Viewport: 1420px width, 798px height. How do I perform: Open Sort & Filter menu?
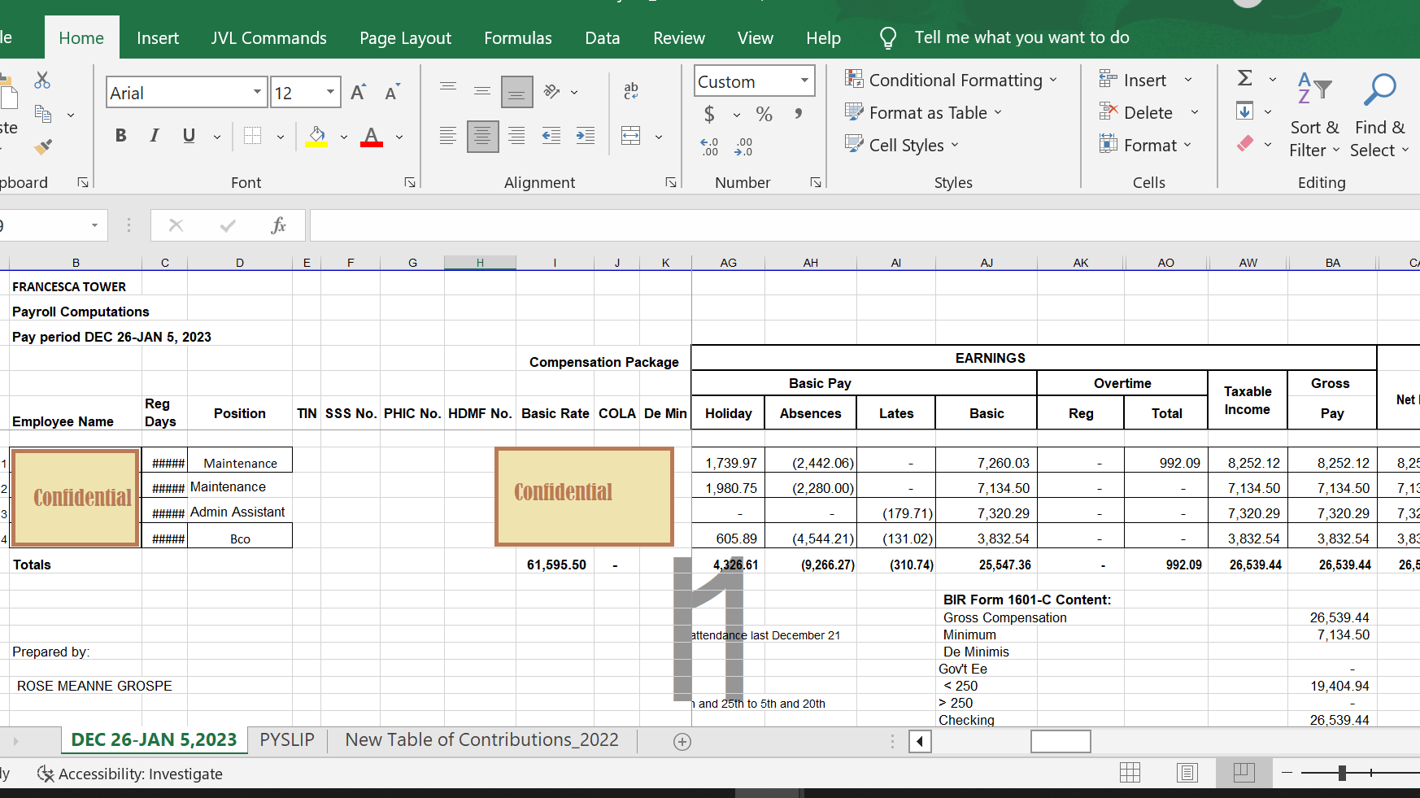click(1314, 115)
